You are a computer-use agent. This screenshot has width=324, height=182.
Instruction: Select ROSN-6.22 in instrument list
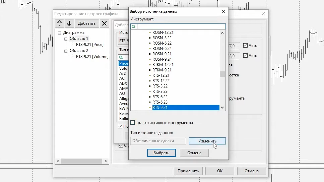click(x=162, y=43)
